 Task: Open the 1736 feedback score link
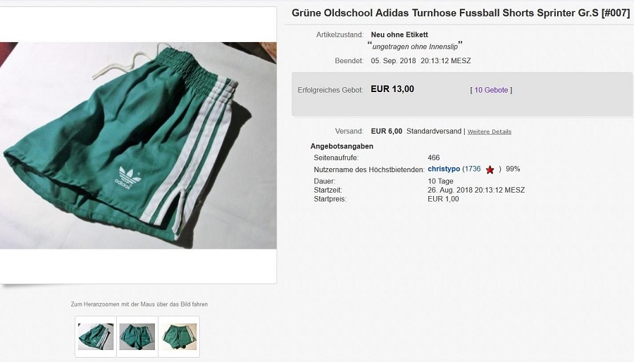click(x=473, y=169)
